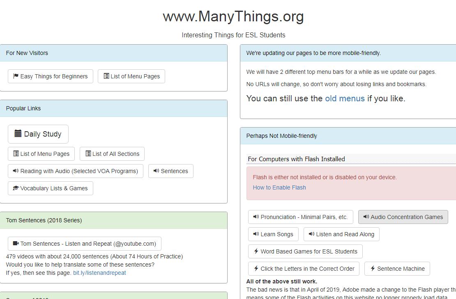Open How to Enable Flash link
456x299 pixels.
tap(279, 187)
